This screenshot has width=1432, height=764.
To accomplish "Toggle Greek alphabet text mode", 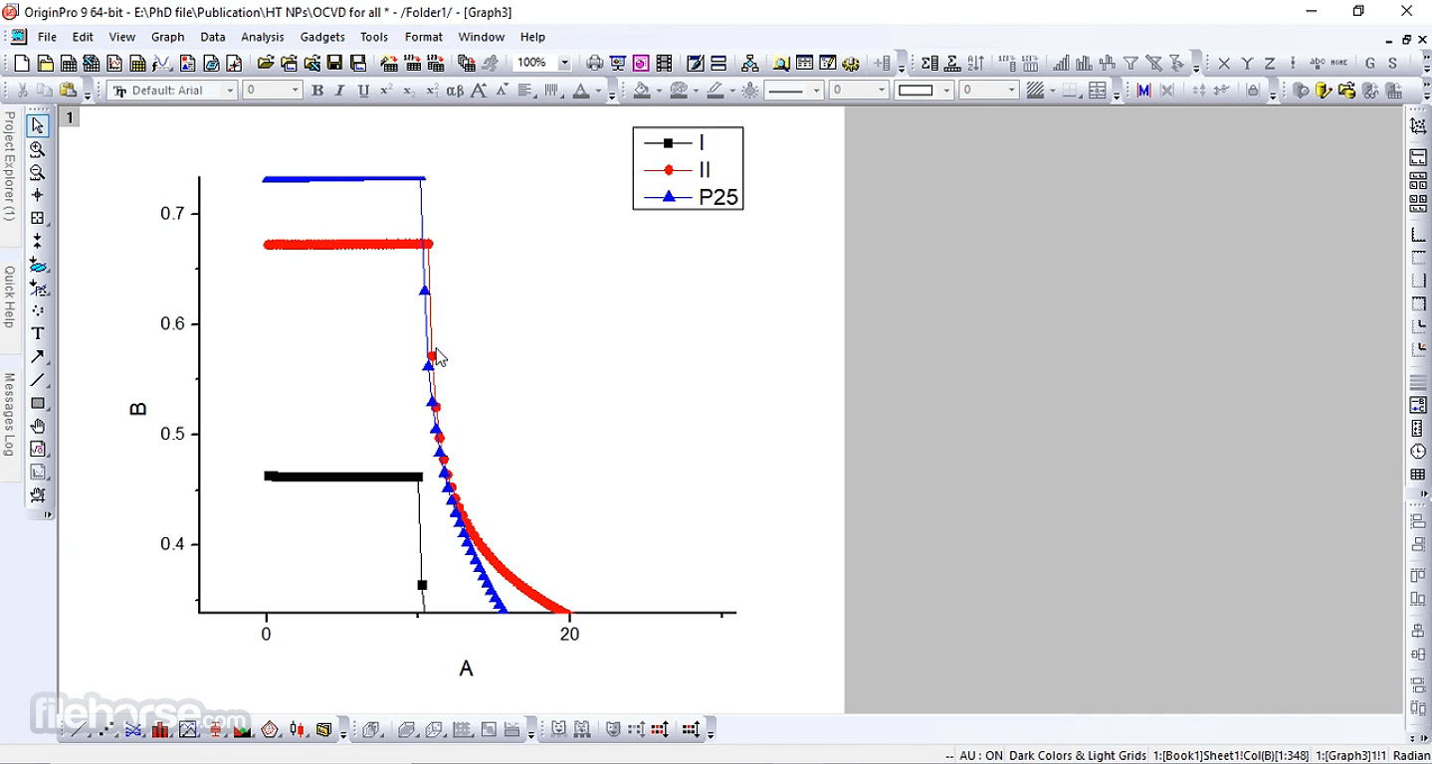I will [x=455, y=91].
